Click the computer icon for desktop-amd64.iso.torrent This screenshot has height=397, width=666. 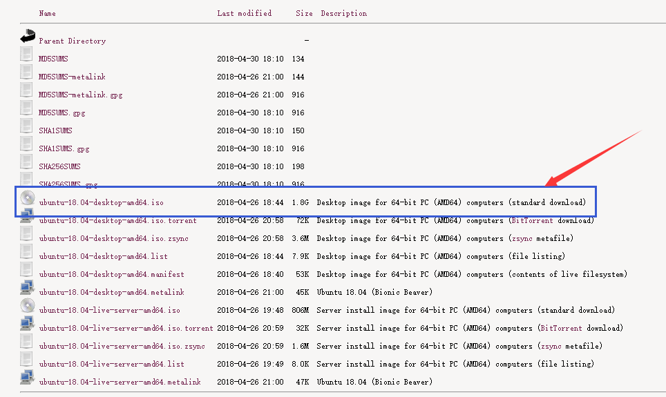pos(27,215)
